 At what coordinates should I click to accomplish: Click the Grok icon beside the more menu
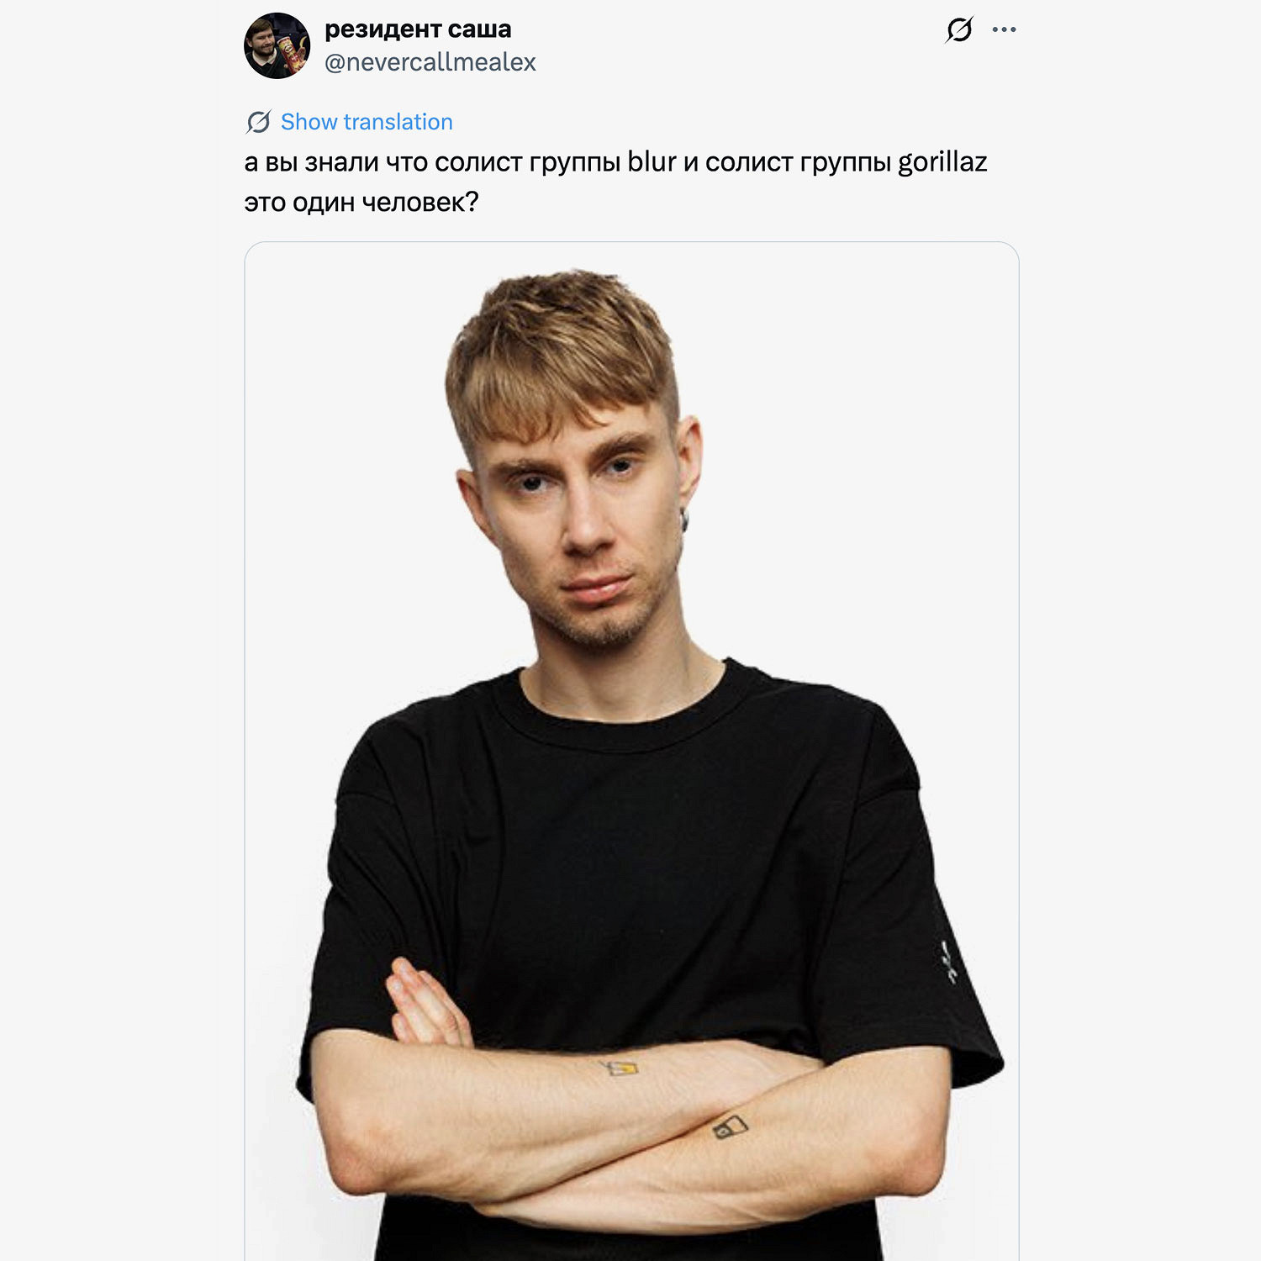(x=959, y=29)
